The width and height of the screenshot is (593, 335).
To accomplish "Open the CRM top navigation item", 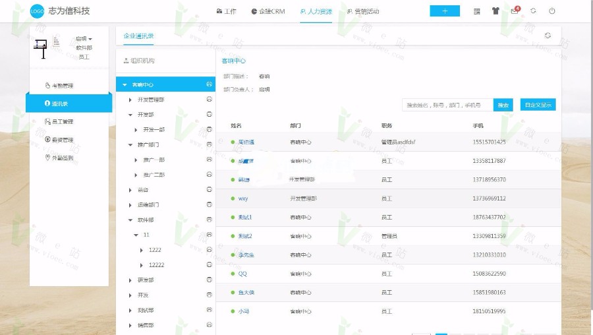I will 268,11.
